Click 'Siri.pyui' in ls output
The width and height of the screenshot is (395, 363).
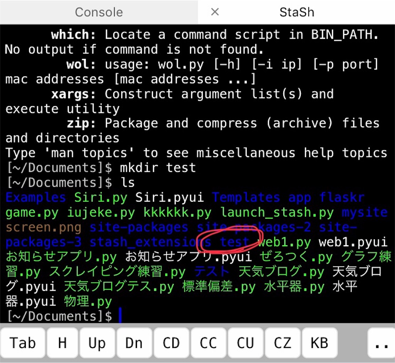170,197
